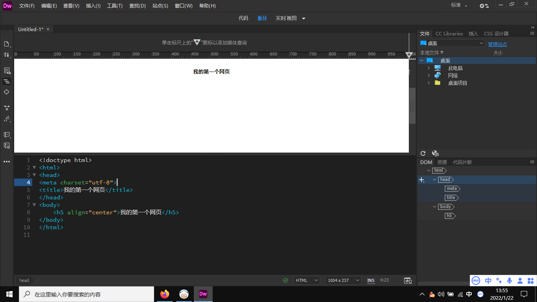Screen dimensions: 537x302
Task: Collapse panels with double-arrow icon
Action: pos(533,28)
